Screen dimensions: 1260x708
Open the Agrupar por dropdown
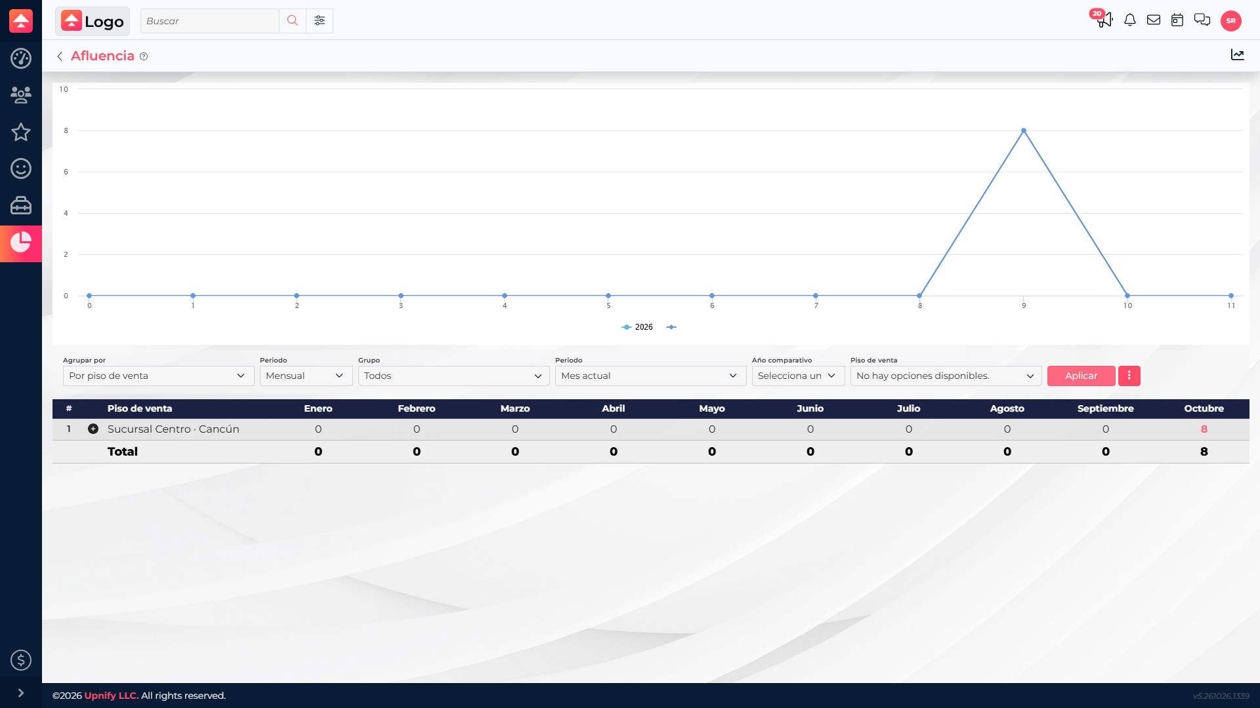158,376
